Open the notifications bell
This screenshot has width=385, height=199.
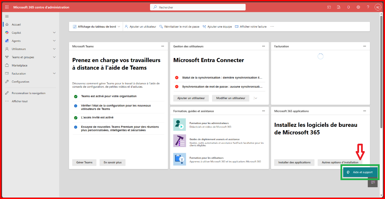point(348,7)
